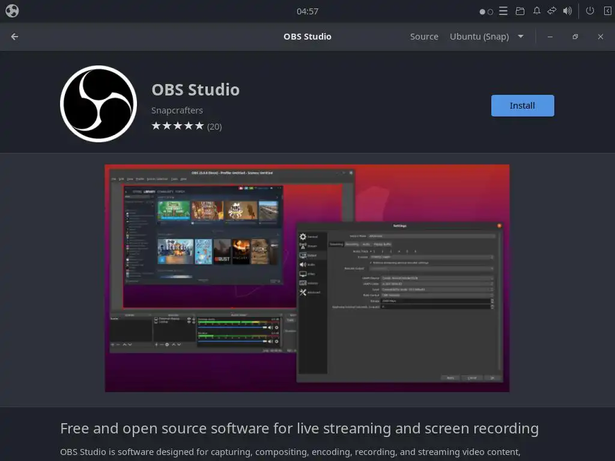Screen dimensions: 615x461
Task: Open the network connection arrows icon
Action: click(x=552, y=11)
